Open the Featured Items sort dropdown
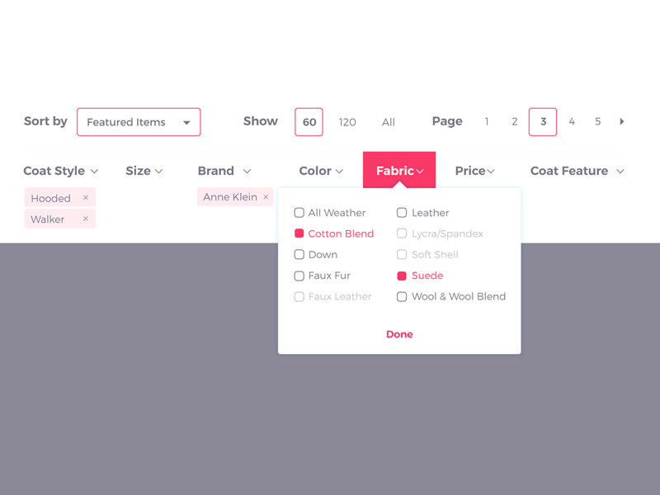The image size is (660, 495). pyautogui.click(x=139, y=122)
